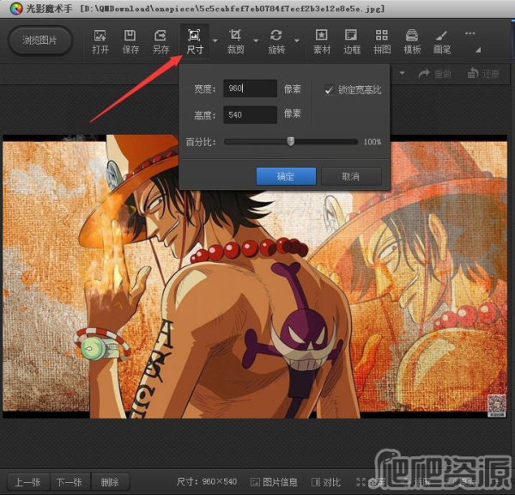Click the 还原 restore button
Image resolution: width=515 pixels, height=495 pixels.
pos(483,74)
